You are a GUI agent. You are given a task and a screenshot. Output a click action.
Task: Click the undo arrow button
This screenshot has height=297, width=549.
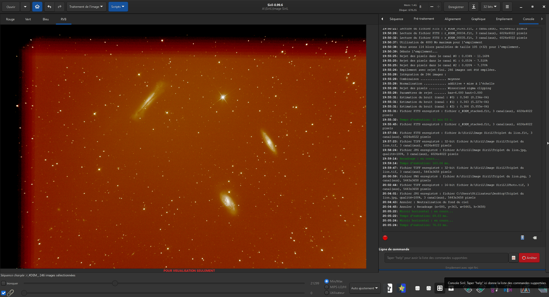[49, 7]
